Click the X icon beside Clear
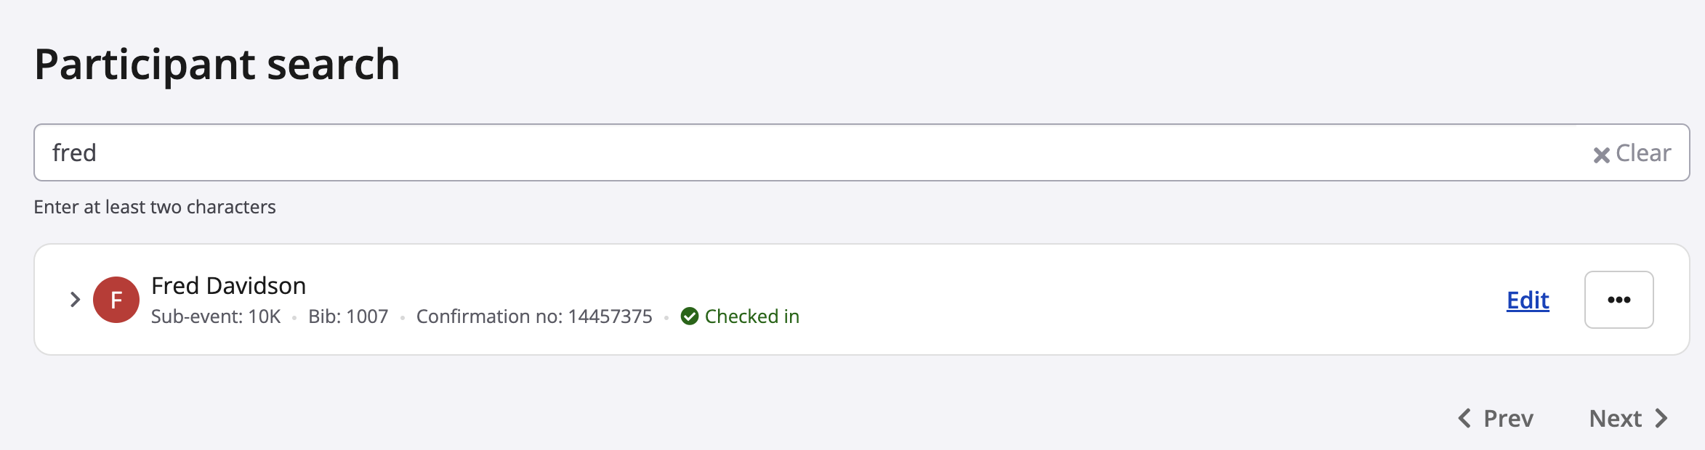The image size is (1705, 450). coord(1601,155)
